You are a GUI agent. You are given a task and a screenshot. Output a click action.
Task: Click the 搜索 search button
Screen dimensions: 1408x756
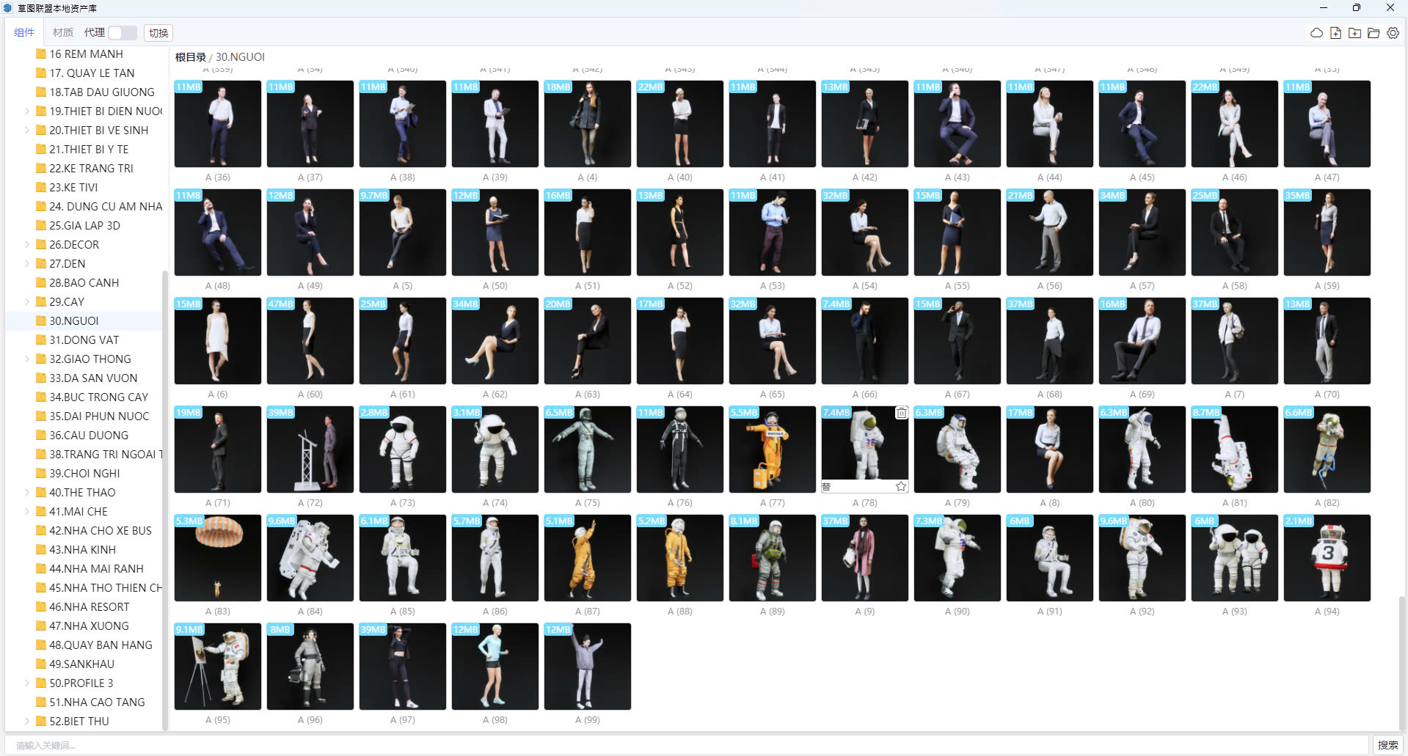click(x=1387, y=745)
